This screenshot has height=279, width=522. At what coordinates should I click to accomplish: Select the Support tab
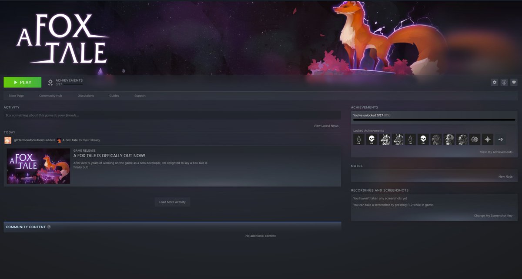(140, 96)
